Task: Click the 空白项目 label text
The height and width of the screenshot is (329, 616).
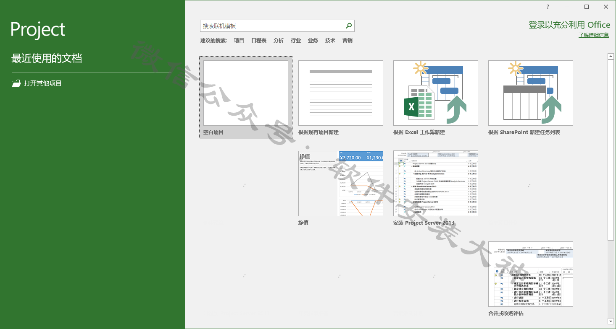Action: pyautogui.click(x=213, y=132)
